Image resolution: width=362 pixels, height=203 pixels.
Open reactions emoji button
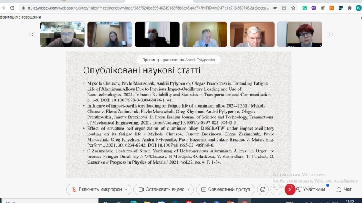(262, 189)
